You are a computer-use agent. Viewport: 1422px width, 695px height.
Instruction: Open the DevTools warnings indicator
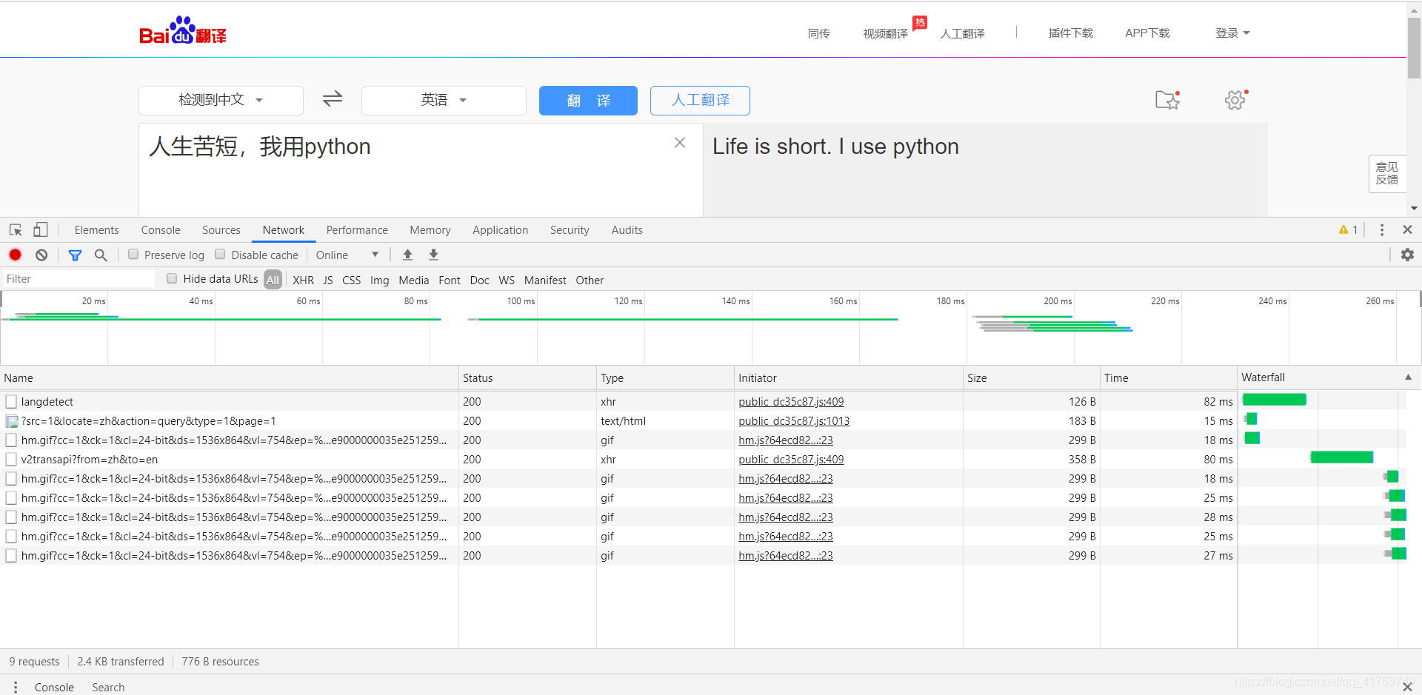(1348, 230)
